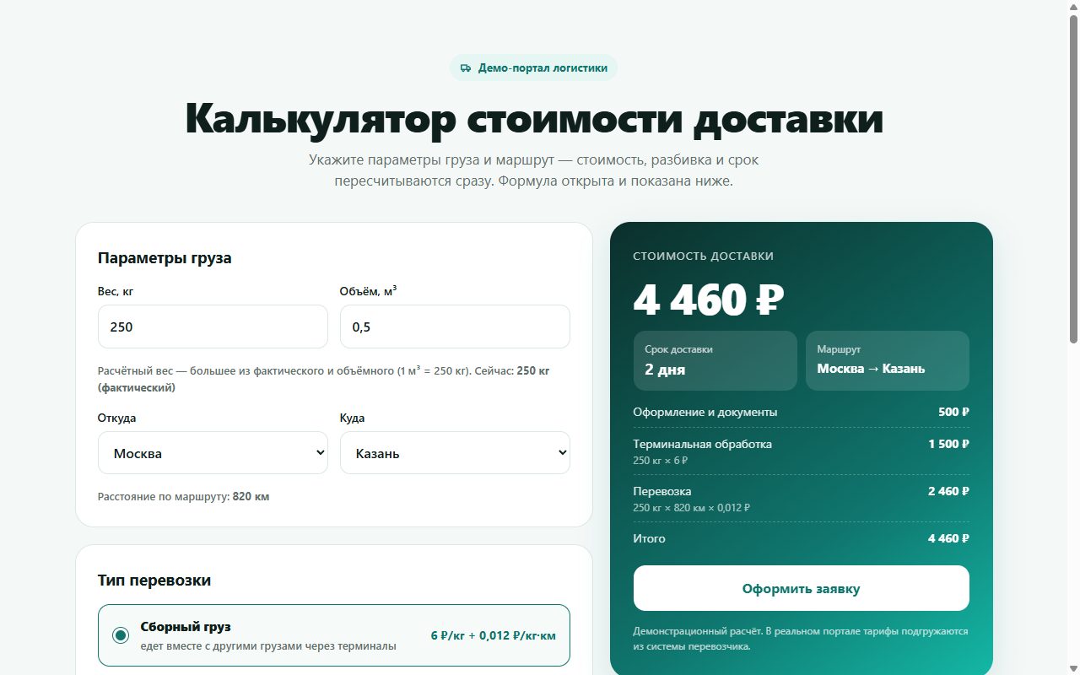Click the 4 460 ₽ total price heading
1080x675 pixels.
click(x=709, y=300)
